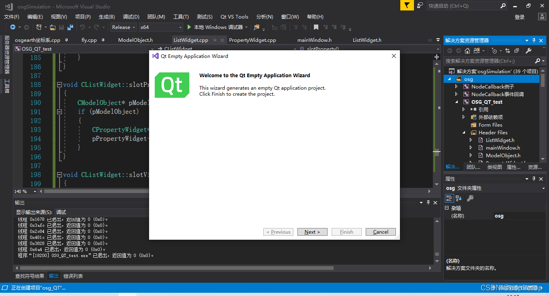
Task: Click the pending changes filter clock icon
Action: point(494,51)
